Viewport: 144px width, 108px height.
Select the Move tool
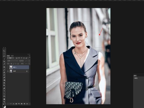coord(4,51)
